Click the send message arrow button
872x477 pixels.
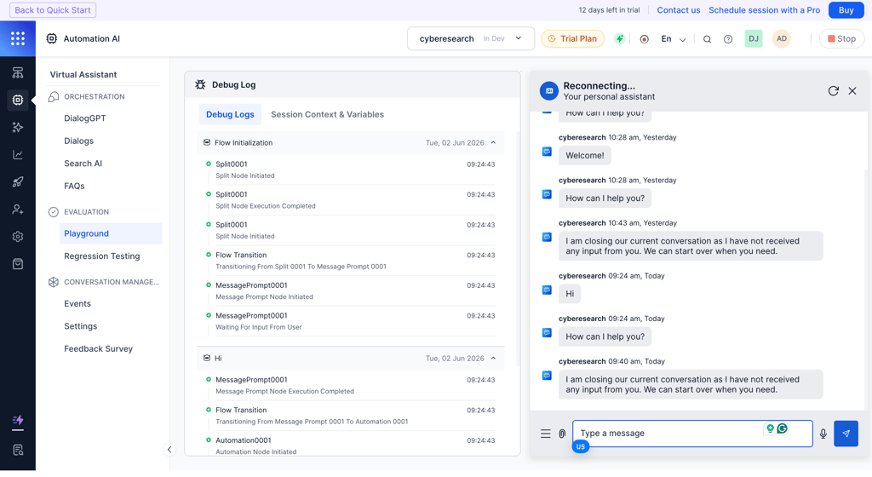(846, 434)
